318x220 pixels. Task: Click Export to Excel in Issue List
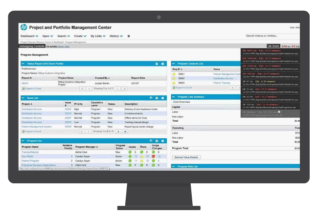[32, 132]
